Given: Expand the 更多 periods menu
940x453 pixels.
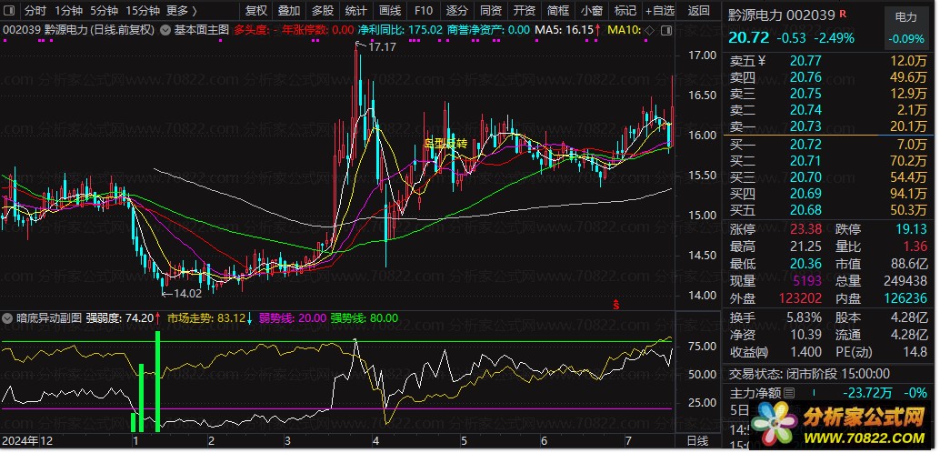Looking at the screenshot, I should coord(182,11).
